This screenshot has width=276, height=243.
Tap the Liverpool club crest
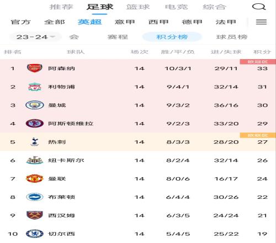point(35,87)
